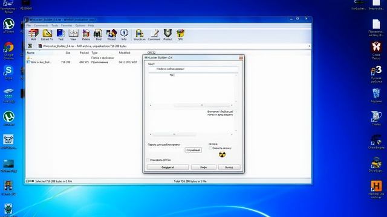Open the Tools menu
This screenshot has height=217, width=387.
coord(55,25)
